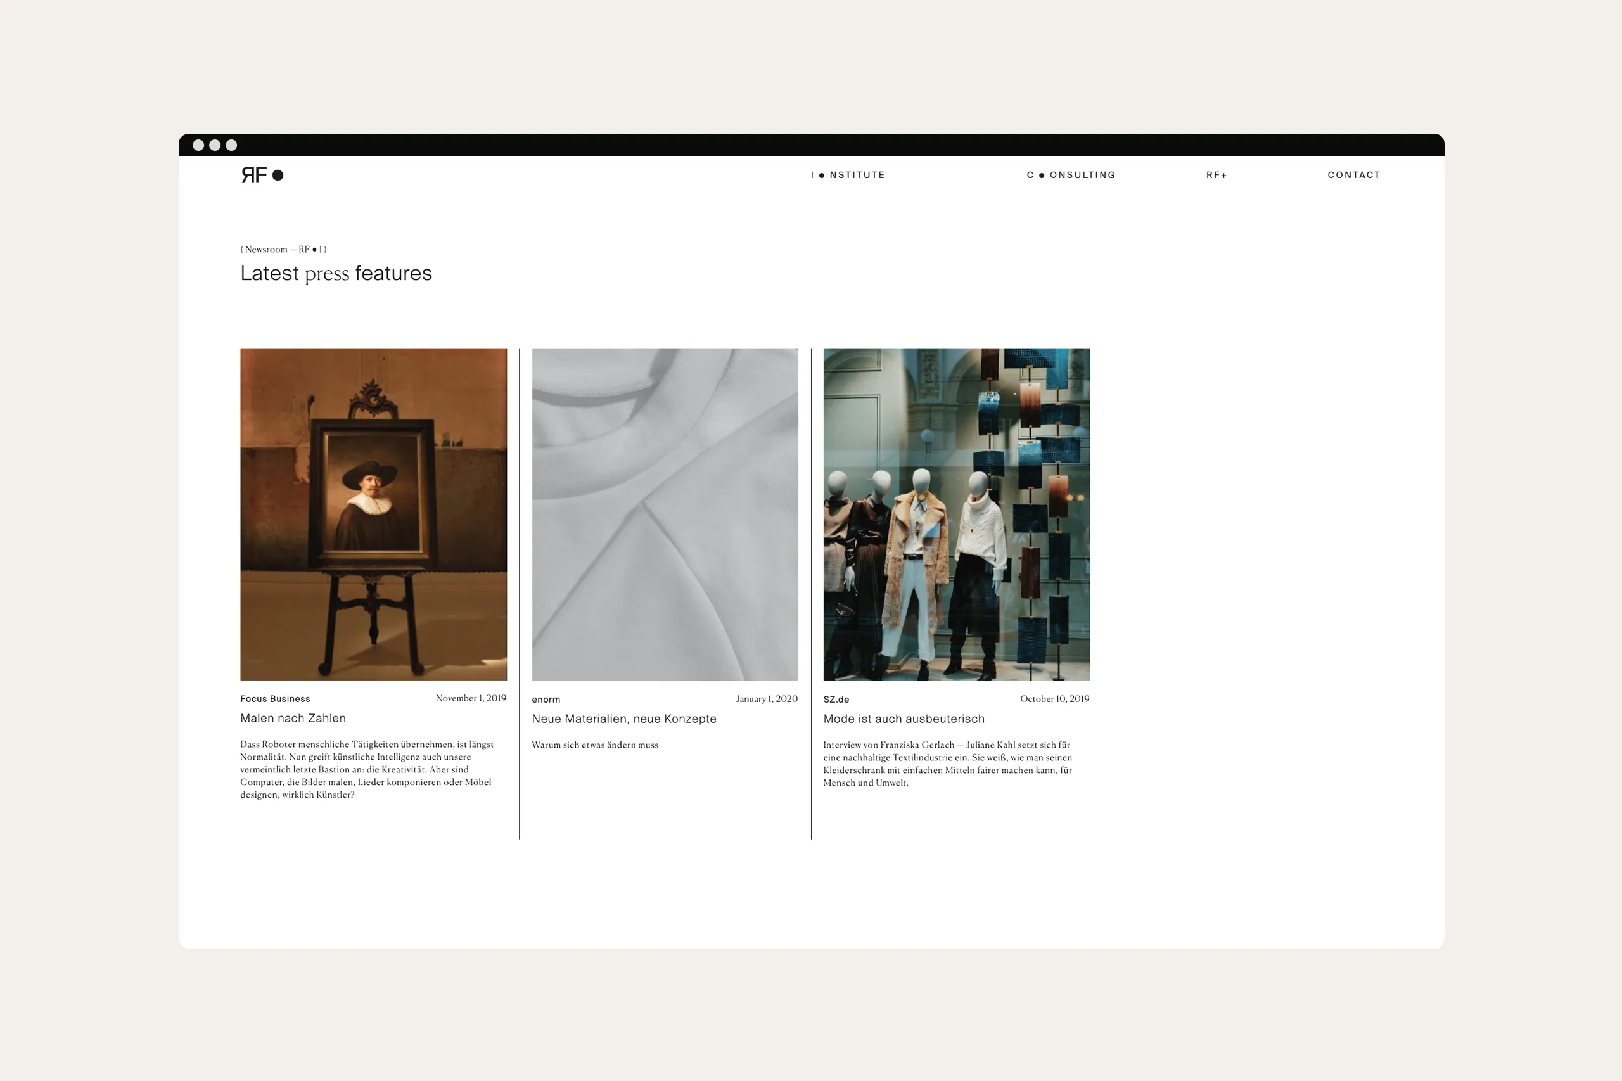Click the white fabric thumbnail image
This screenshot has height=1081, width=1622.
tap(665, 514)
